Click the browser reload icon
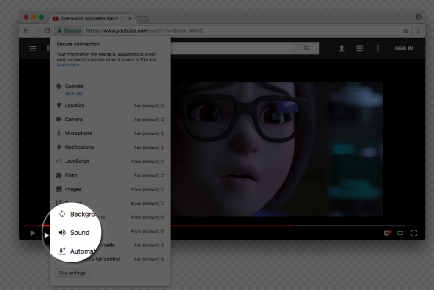434x290 pixels. 47,31
